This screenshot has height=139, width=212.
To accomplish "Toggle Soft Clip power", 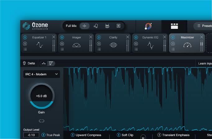I will [x=119, y=135].
